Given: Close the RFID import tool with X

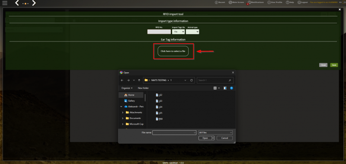Looking at the screenshot, I should click(340, 10).
